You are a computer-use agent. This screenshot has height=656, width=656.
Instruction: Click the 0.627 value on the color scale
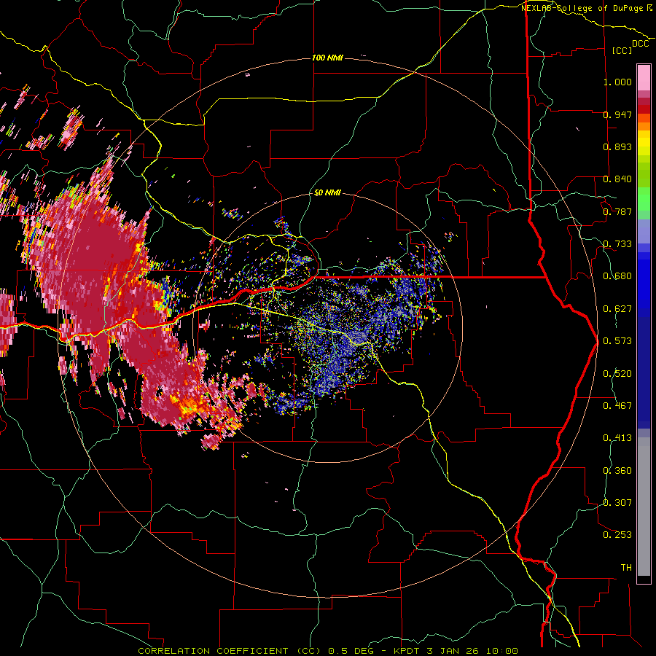click(x=617, y=309)
